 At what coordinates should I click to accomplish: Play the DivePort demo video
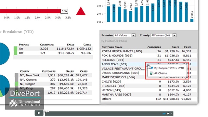point(39,113)
